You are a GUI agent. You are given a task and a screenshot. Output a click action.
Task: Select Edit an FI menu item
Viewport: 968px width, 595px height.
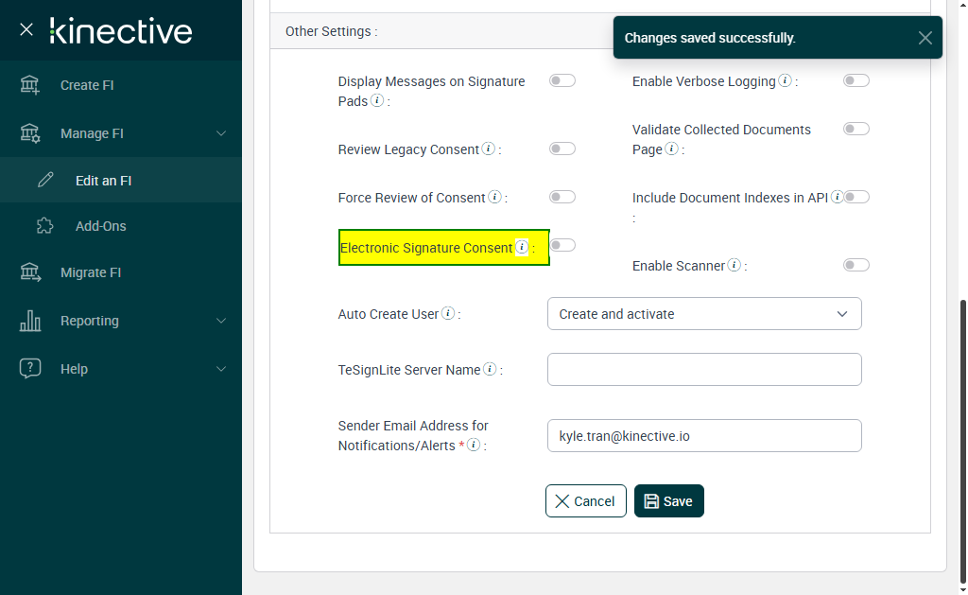[103, 181]
